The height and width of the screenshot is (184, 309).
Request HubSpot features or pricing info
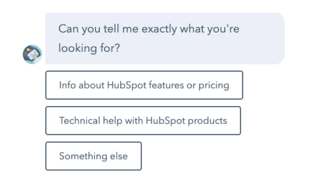point(144,85)
